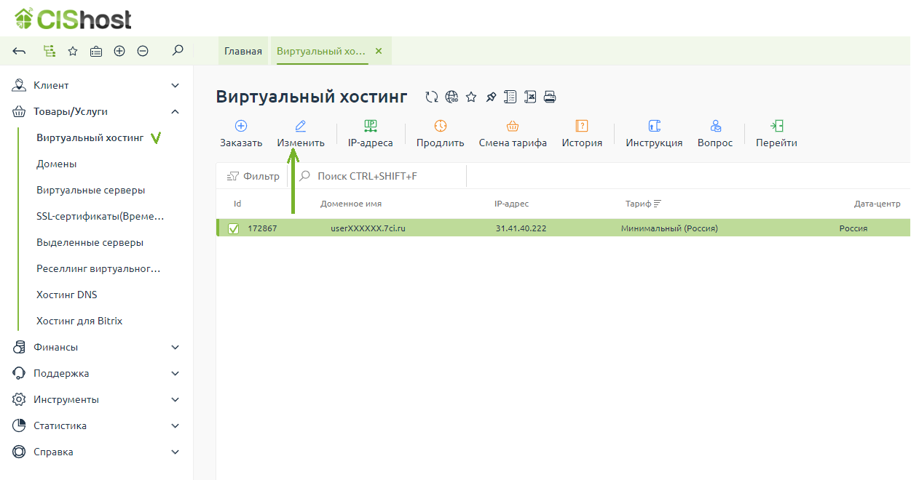
Task: Click the print icon beside the page title
Action: 550,97
